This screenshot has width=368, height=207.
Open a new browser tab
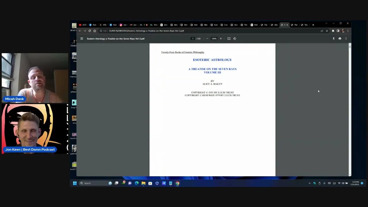tap(313, 25)
